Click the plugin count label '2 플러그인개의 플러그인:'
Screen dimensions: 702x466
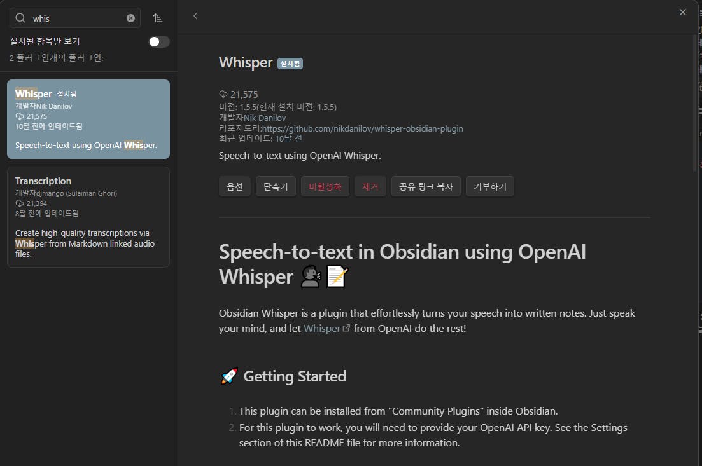[x=57, y=58]
